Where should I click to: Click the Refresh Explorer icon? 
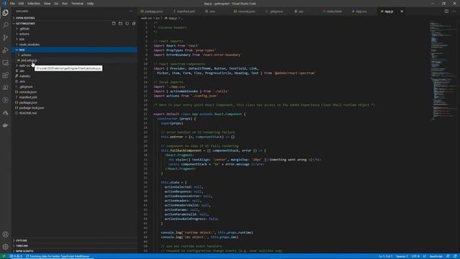[x=127, y=24]
